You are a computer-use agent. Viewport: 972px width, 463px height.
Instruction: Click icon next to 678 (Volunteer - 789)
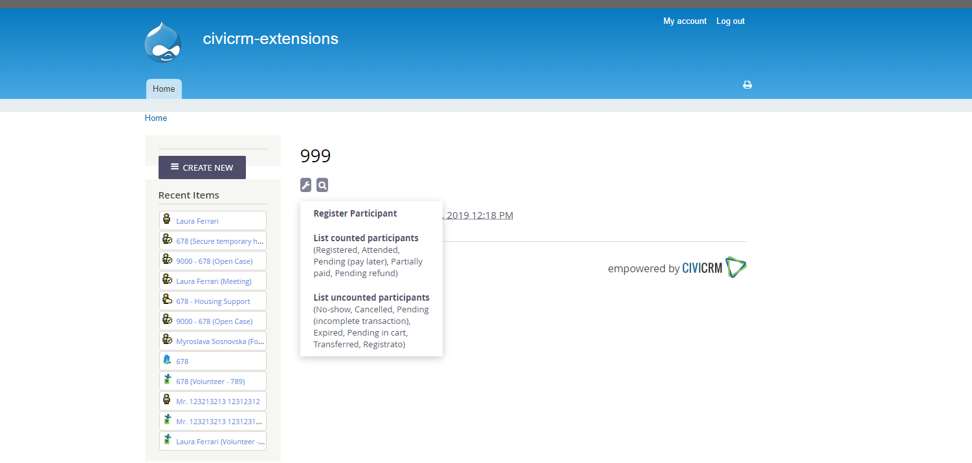(x=167, y=380)
